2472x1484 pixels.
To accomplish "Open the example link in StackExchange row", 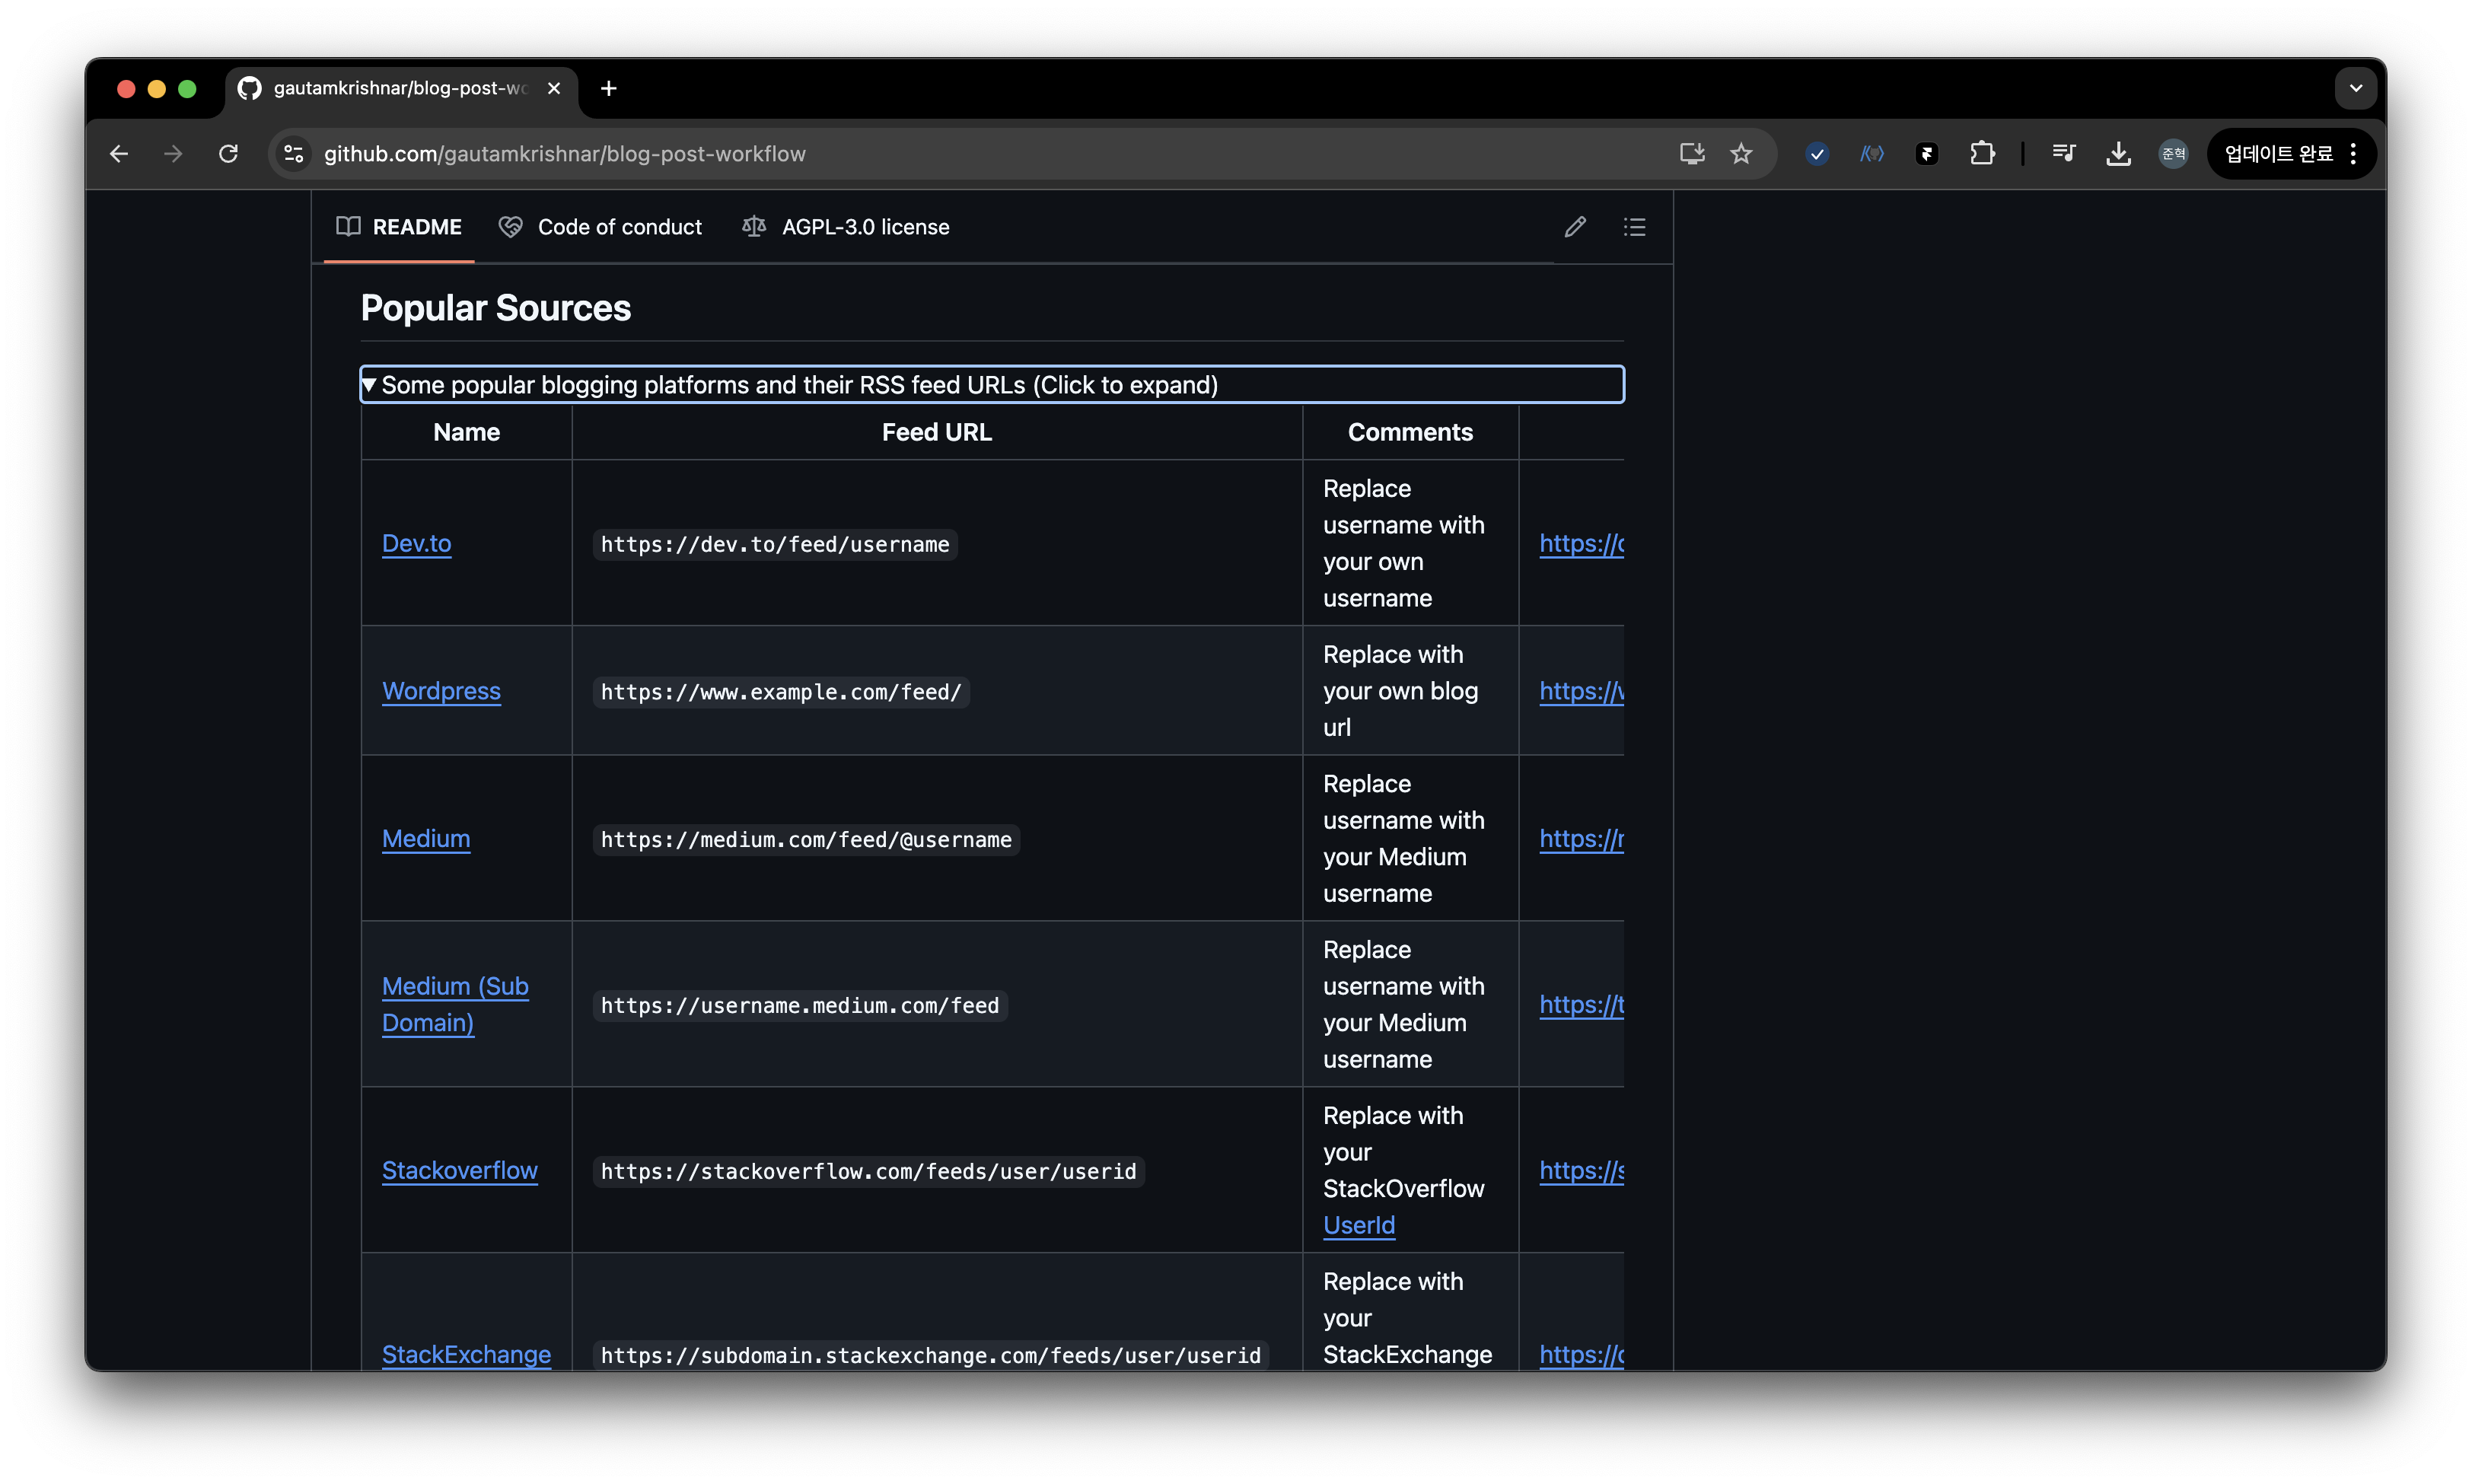I will pyautogui.click(x=1581, y=1354).
